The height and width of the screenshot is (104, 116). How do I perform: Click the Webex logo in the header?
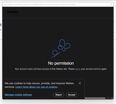13,12
